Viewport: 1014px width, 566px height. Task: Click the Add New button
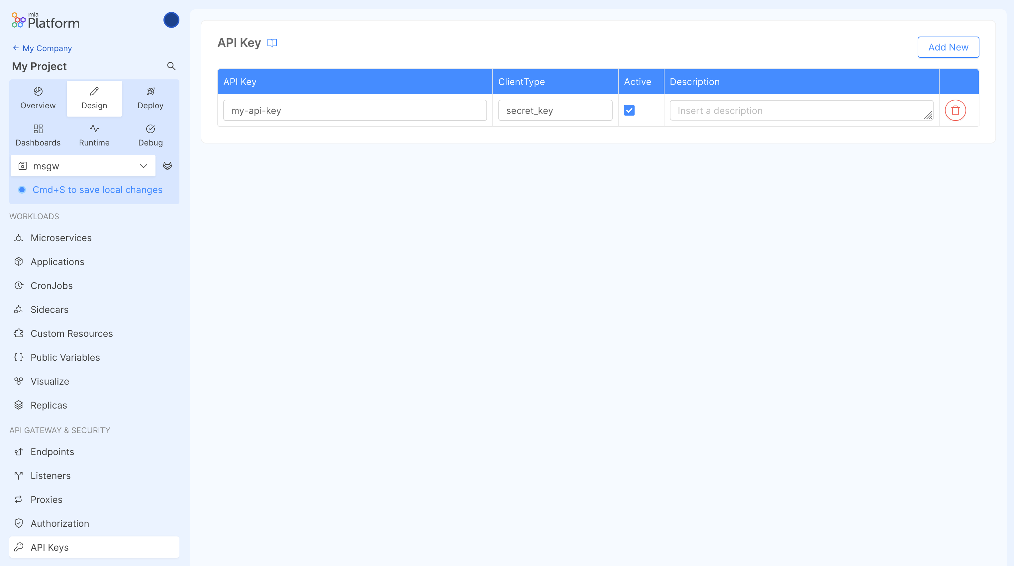click(948, 47)
